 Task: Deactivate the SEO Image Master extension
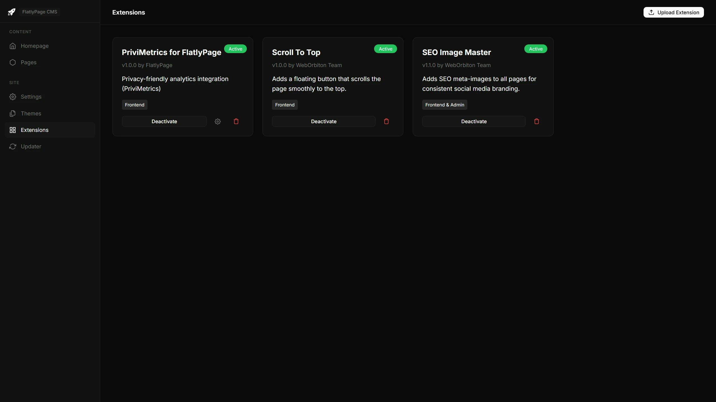pos(474,121)
